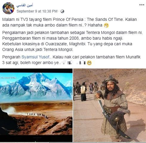Click the globe public audience icon
Viewport: 146px width, 143px height.
[62, 11]
